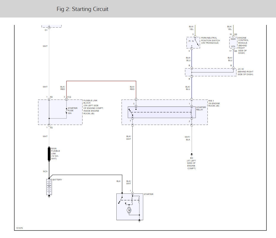This screenshot has width=276, height=238.
Task: Click the D1 connector label
Action: (46, 30)
